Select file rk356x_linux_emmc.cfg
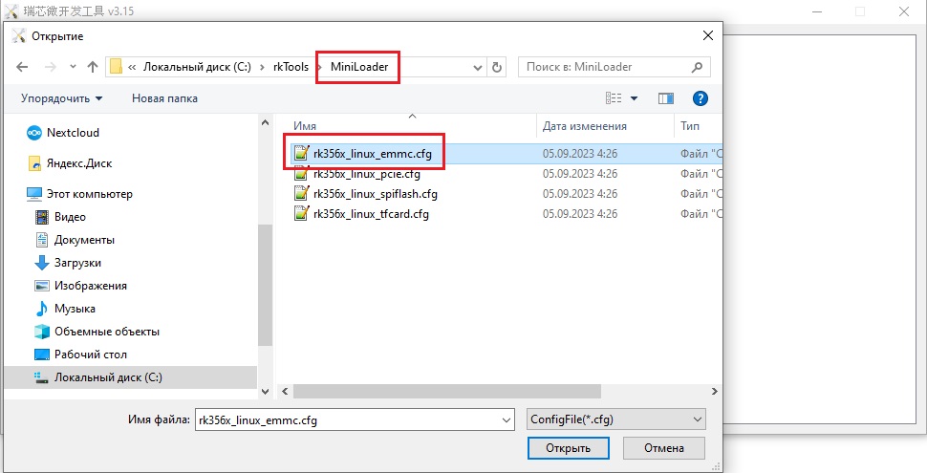The image size is (927, 473). tap(373, 154)
